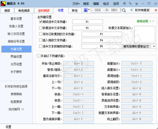Toggle 朗读选中文本热键 checkbox
Image resolution: width=158 pixels, height=129 pixels.
pos(41,22)
